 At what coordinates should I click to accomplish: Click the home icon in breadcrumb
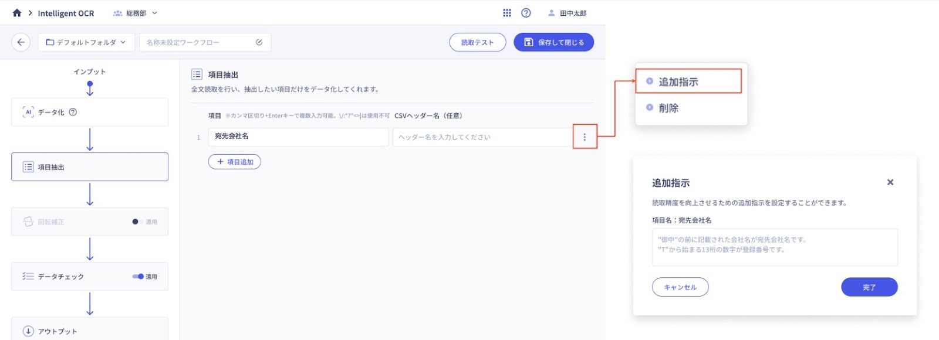[x=17, y=13]
